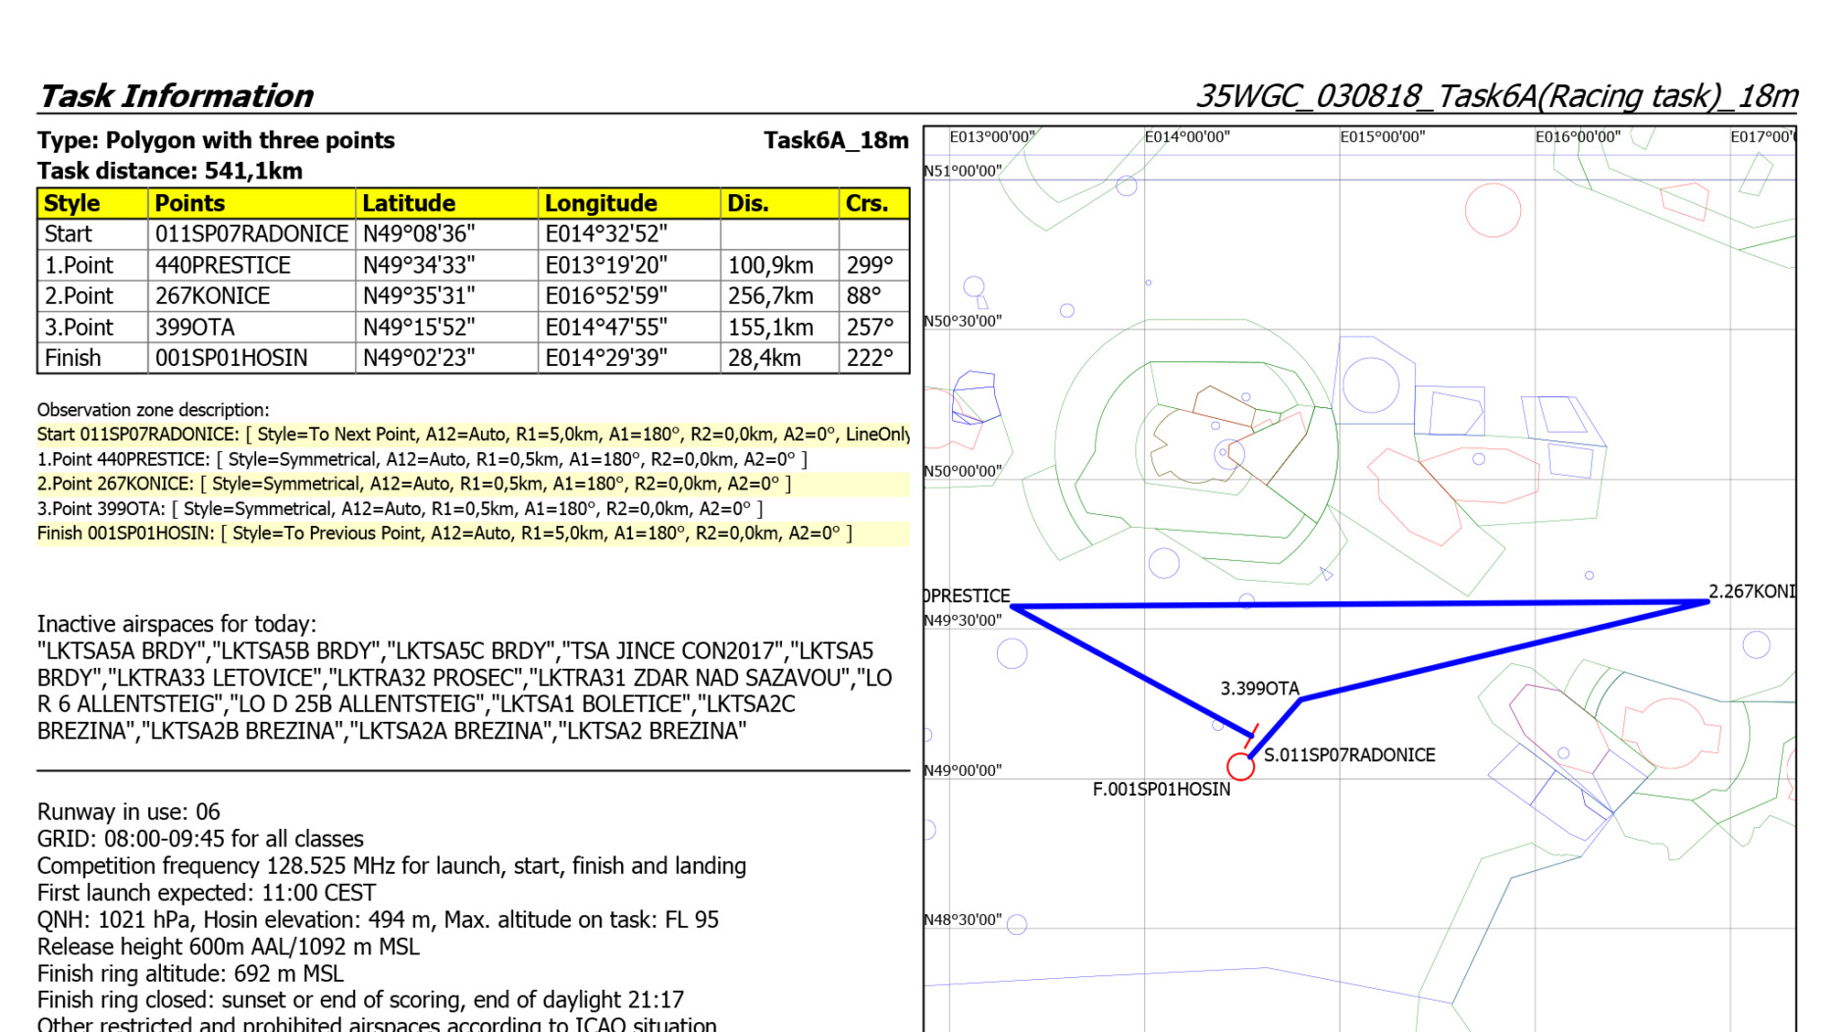This screenshot has height=1032, width=1841.
Task: Click the red start line marker on map
Action: [1252, 736]
